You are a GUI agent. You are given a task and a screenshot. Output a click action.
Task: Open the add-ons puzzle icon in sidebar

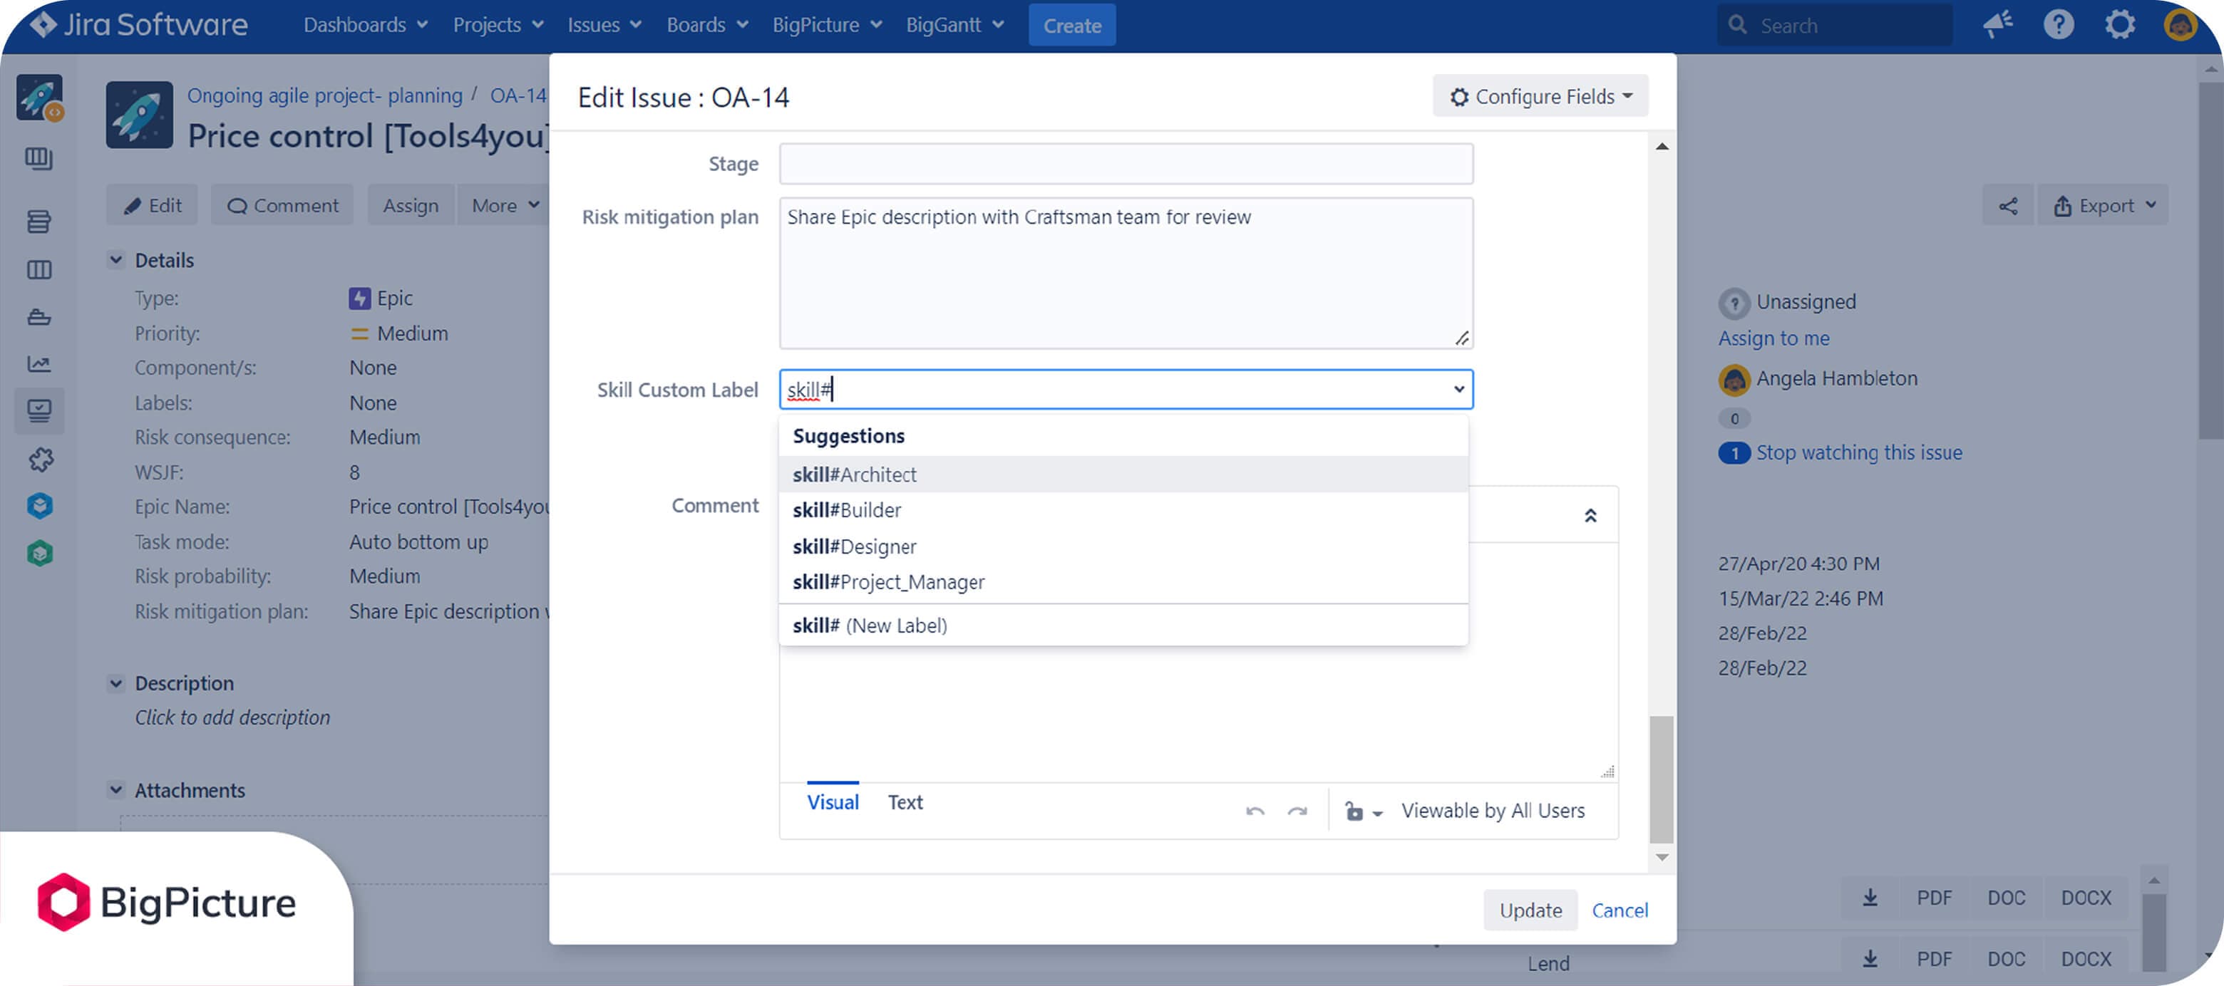point(41,459)
